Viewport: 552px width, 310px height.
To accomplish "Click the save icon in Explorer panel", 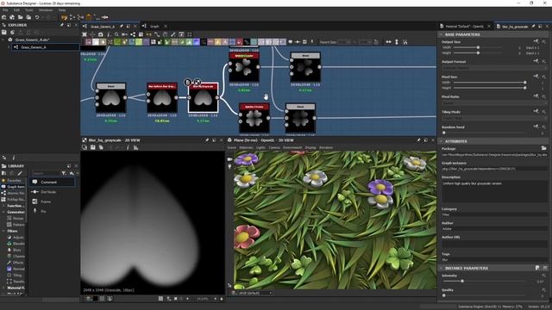I will point(4,33).
